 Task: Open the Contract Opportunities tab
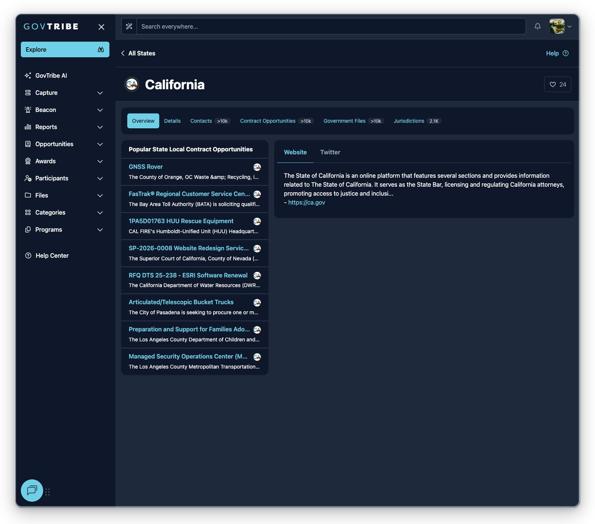[277, 121]
